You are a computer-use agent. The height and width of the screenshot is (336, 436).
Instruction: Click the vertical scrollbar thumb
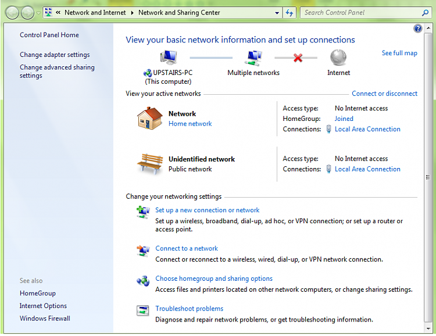428,177
